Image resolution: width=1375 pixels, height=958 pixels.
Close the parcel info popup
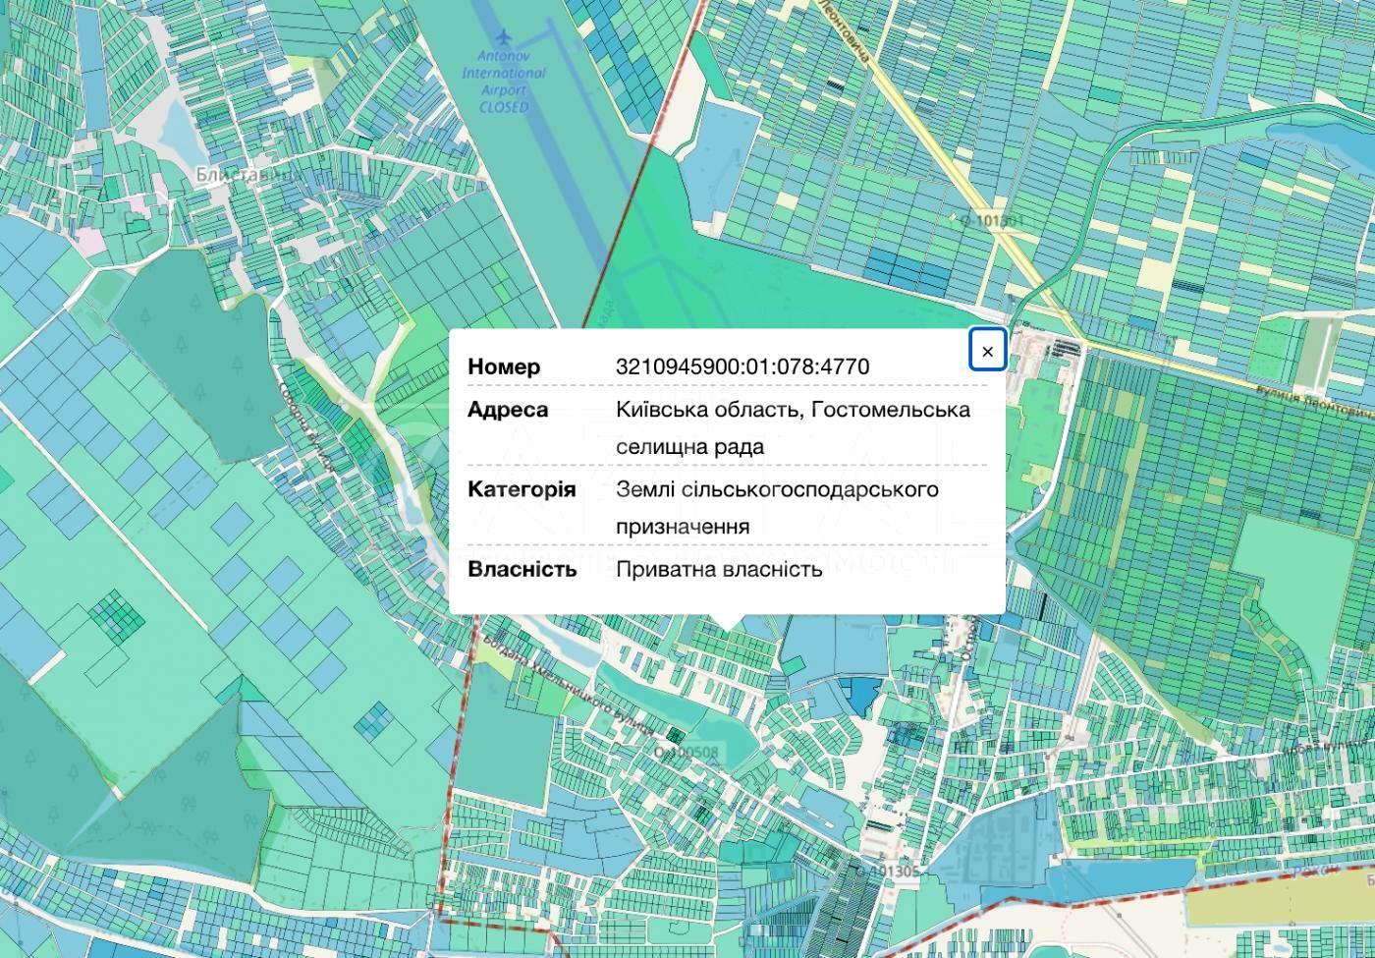987,351
